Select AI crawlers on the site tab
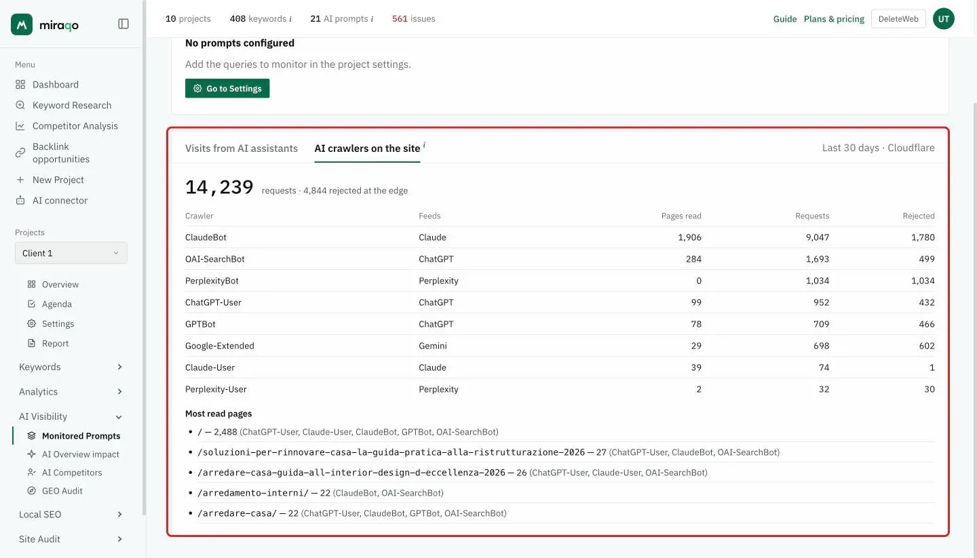 (367, 148)
